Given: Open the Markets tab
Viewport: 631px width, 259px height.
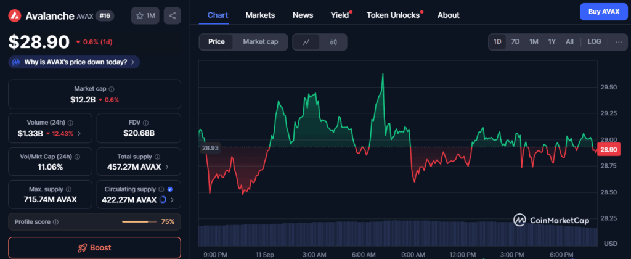Looking at the screenshot, I should click(x=261, y=15).
